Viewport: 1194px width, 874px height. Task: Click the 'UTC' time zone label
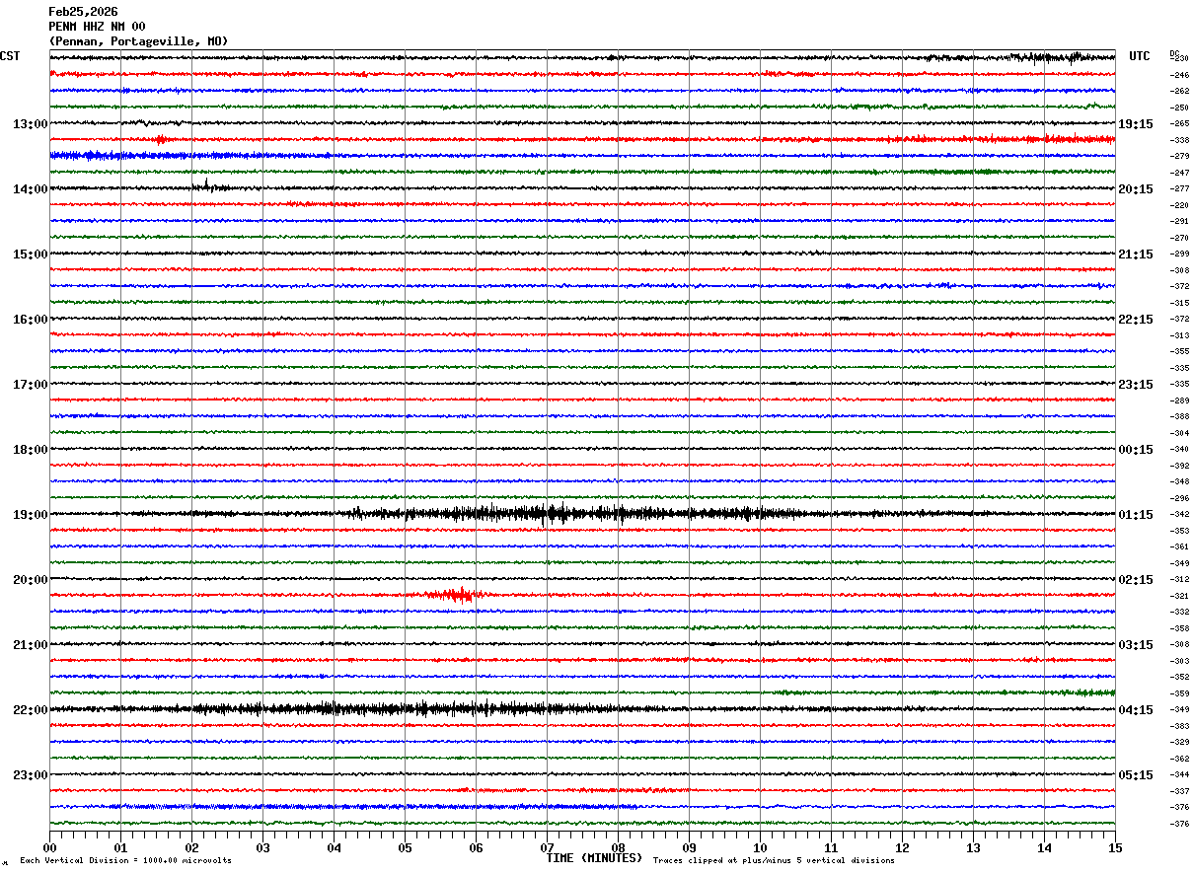(1140, 56)
